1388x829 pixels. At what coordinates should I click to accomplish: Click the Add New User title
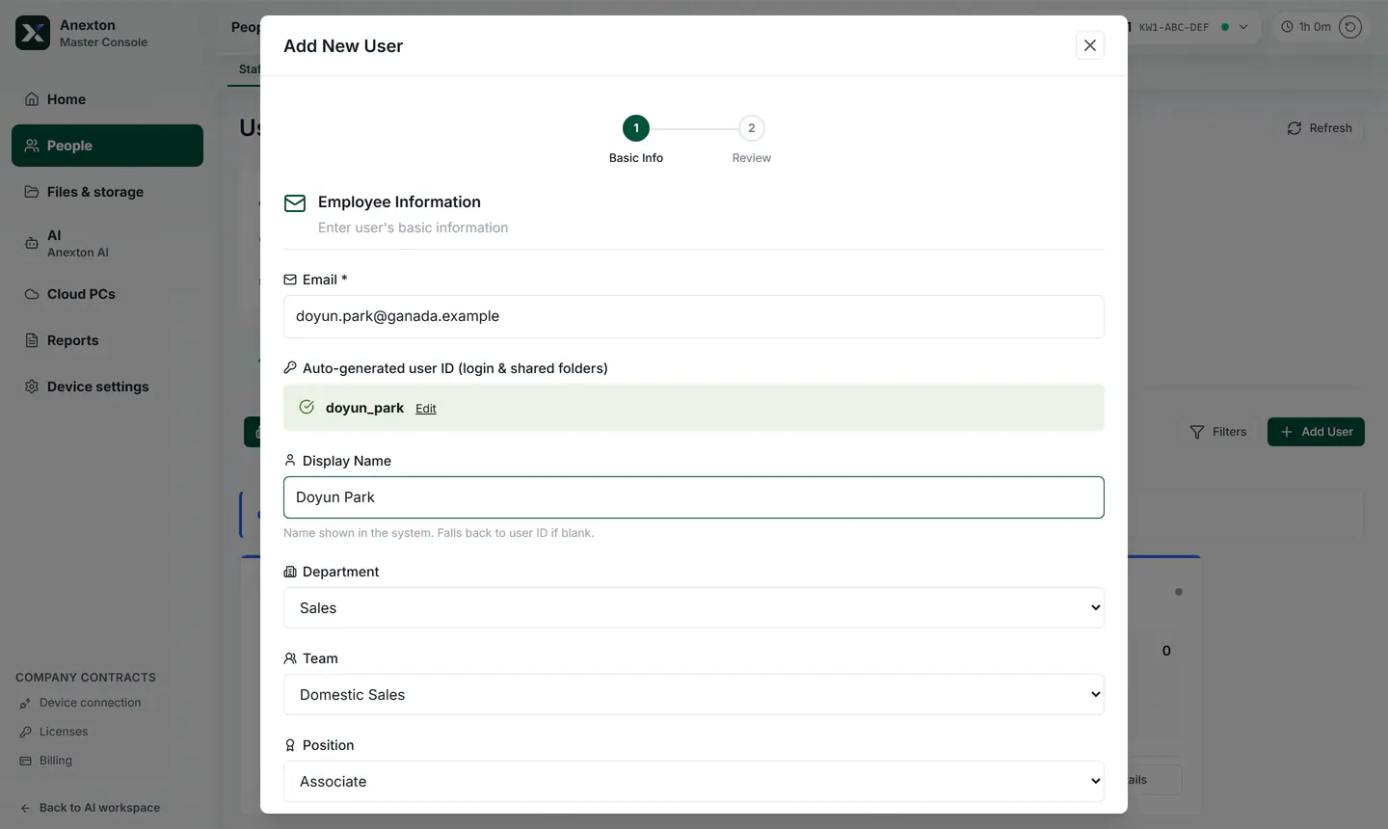click(x=343, y=46)
